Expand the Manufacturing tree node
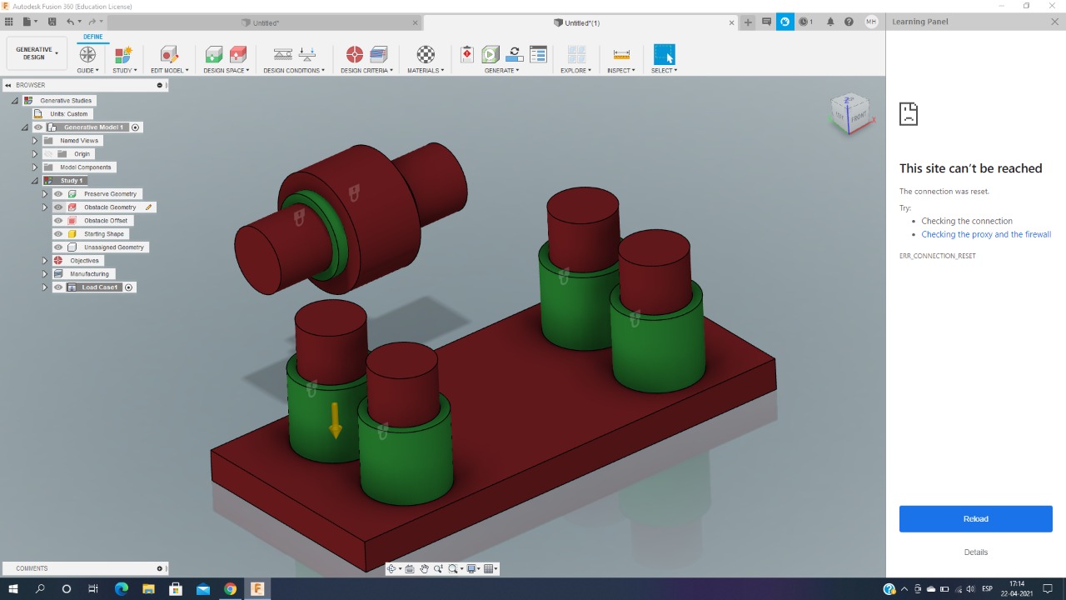Viewport: 1066px width, 600px height. (x=45, y=274)
